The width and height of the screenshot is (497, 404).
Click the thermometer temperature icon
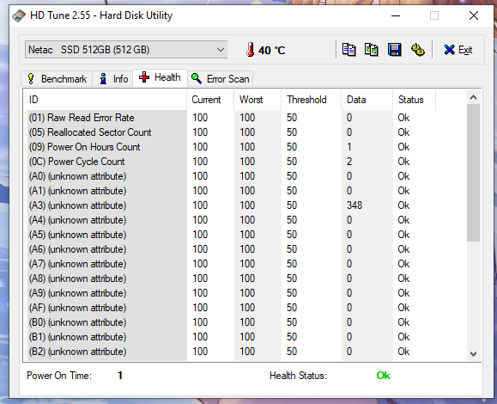[250, 50]
